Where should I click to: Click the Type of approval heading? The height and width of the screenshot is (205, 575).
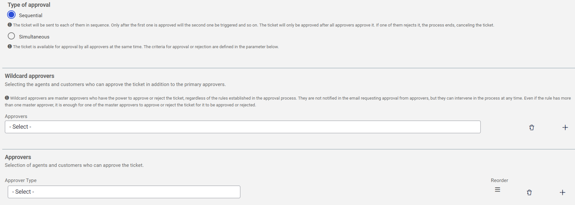(x=29, y=5)
